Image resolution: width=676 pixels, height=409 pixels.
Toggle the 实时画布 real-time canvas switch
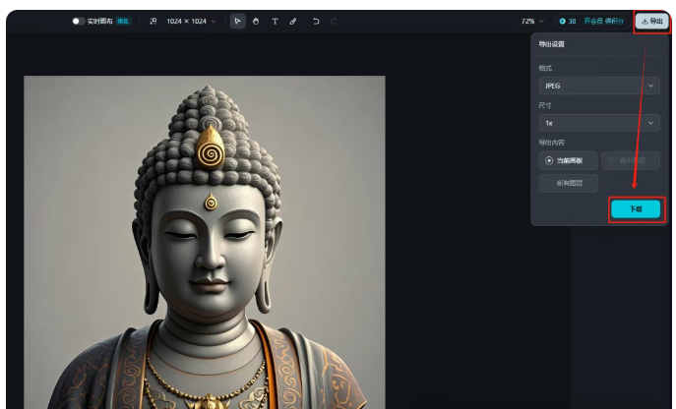pos(78,21)
